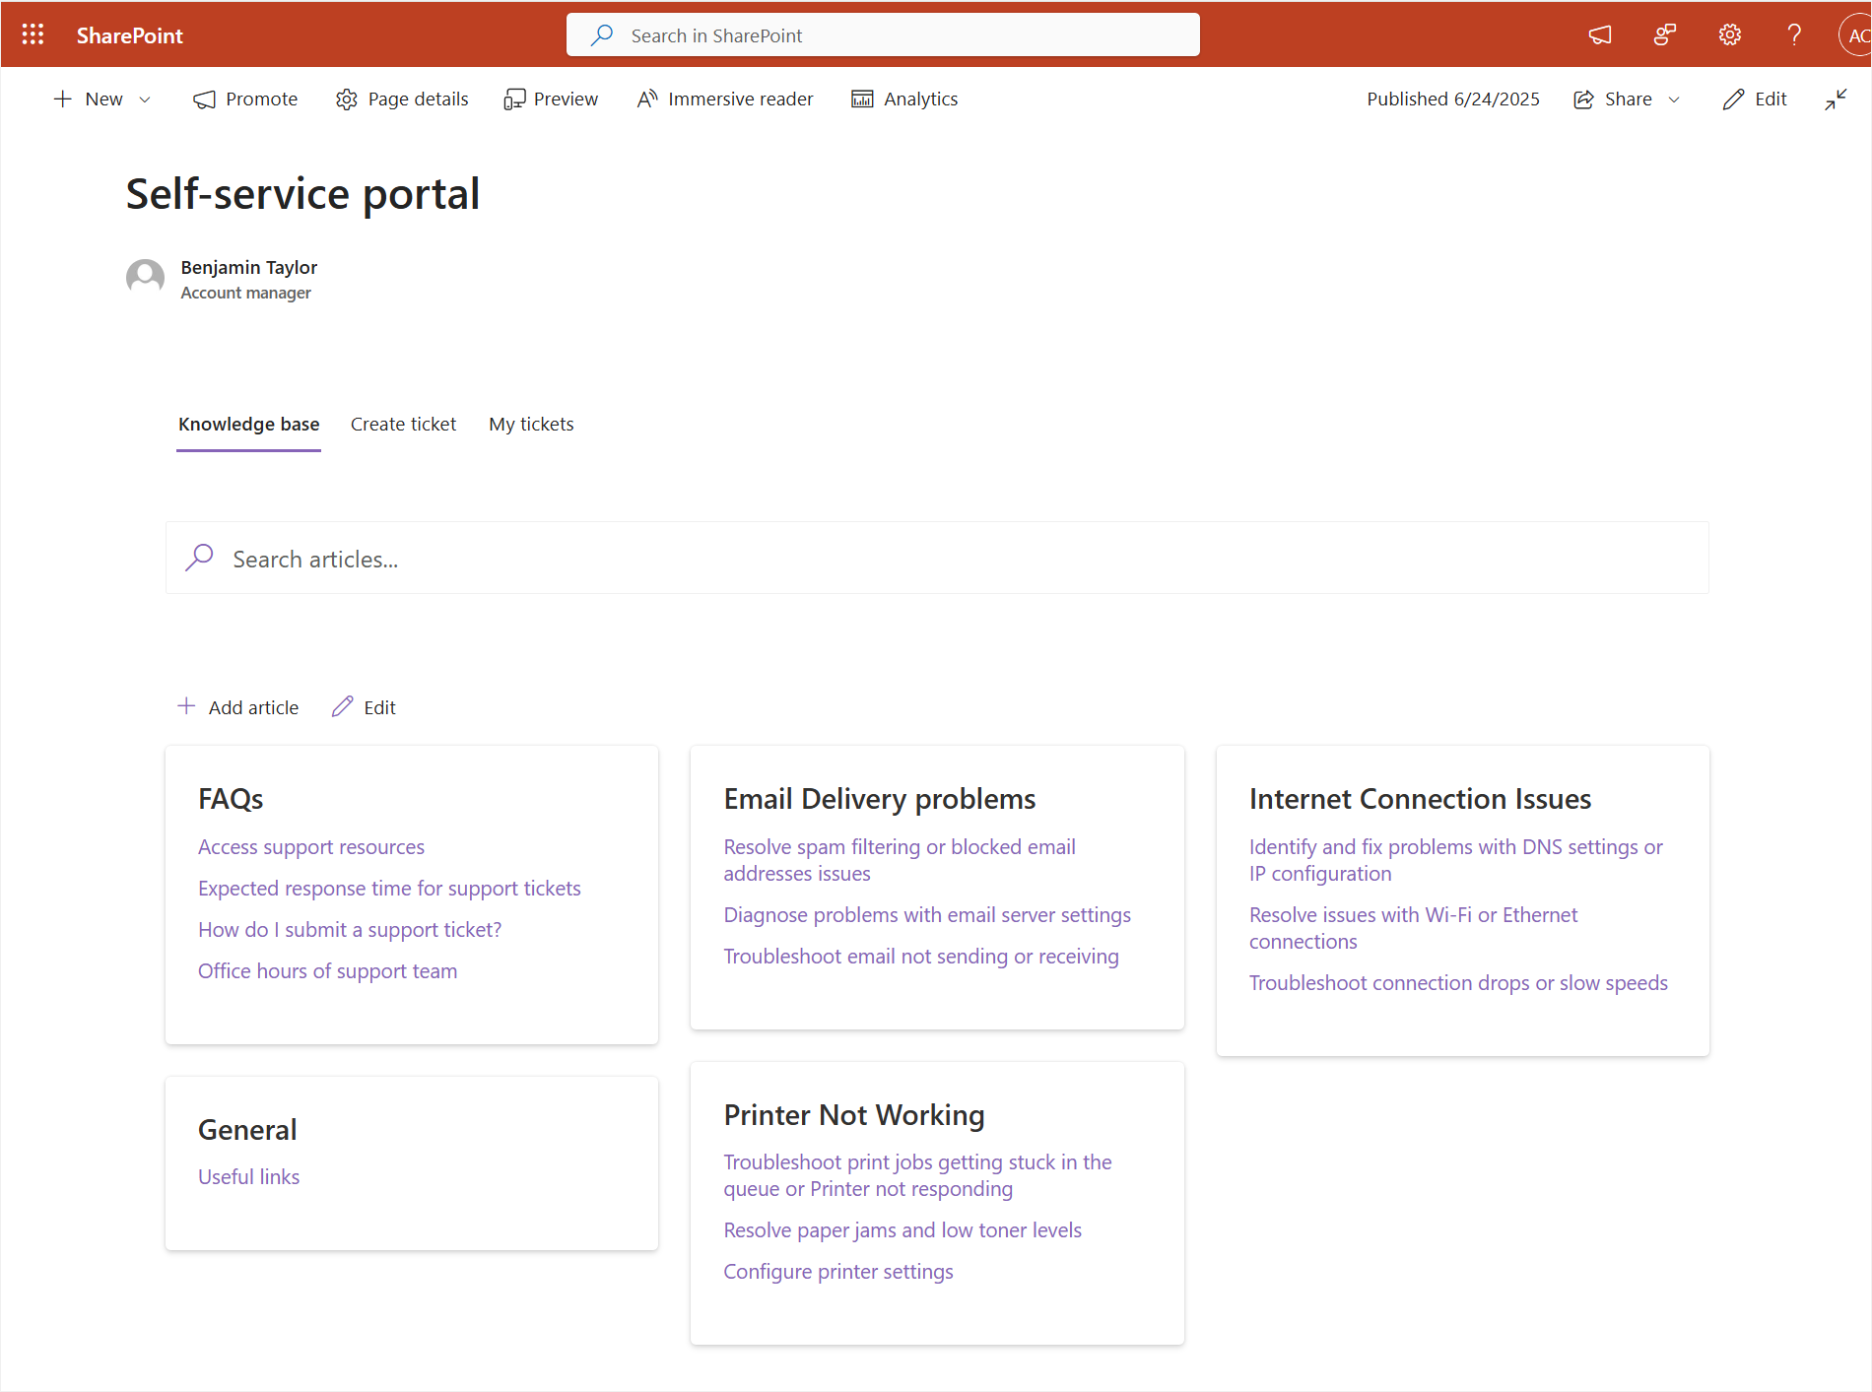Open Office hours of support team article
1872x1392 pixels.
point(327,971)
